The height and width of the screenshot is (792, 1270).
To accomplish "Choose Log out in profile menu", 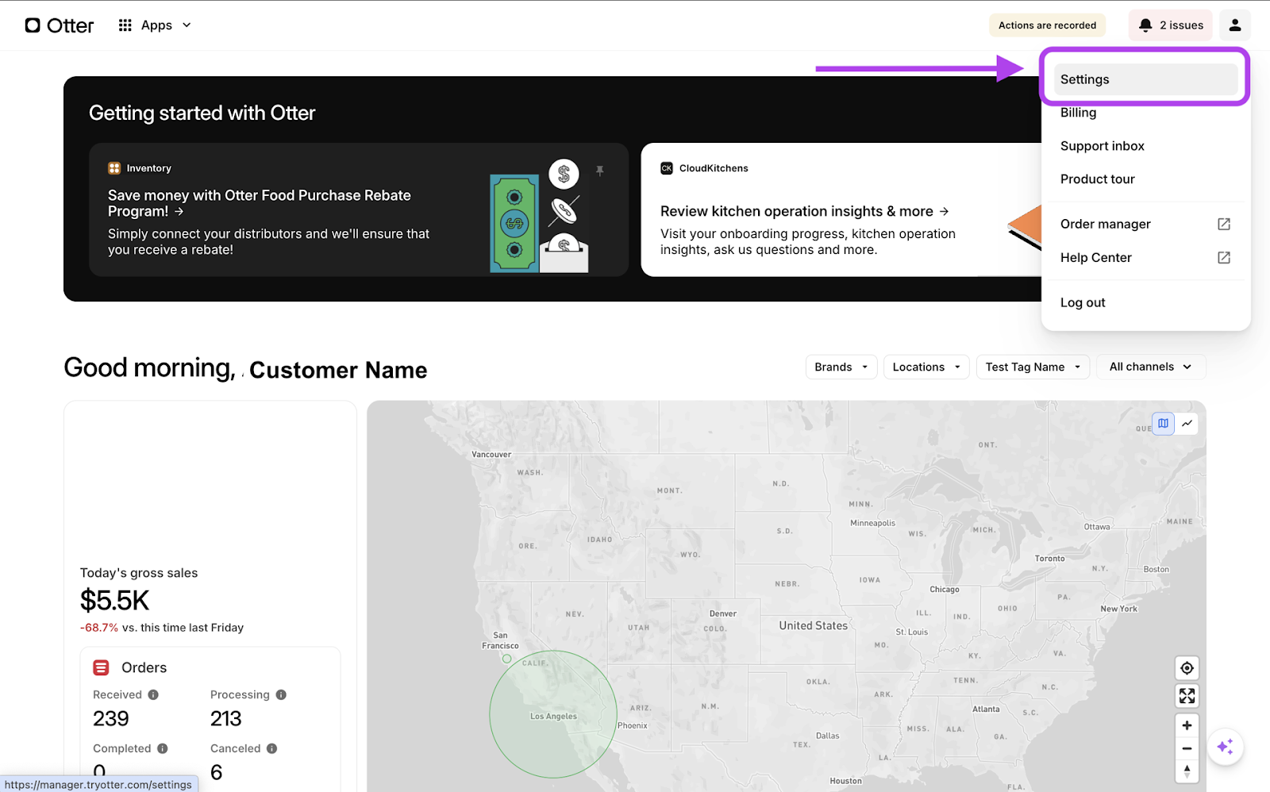I will [x=1083, y=302].
